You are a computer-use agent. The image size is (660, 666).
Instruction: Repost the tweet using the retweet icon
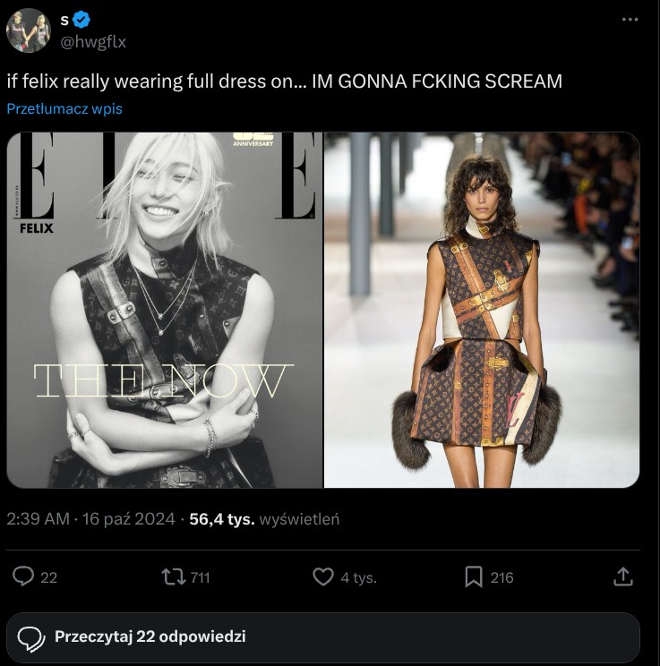tap(168, 576)
